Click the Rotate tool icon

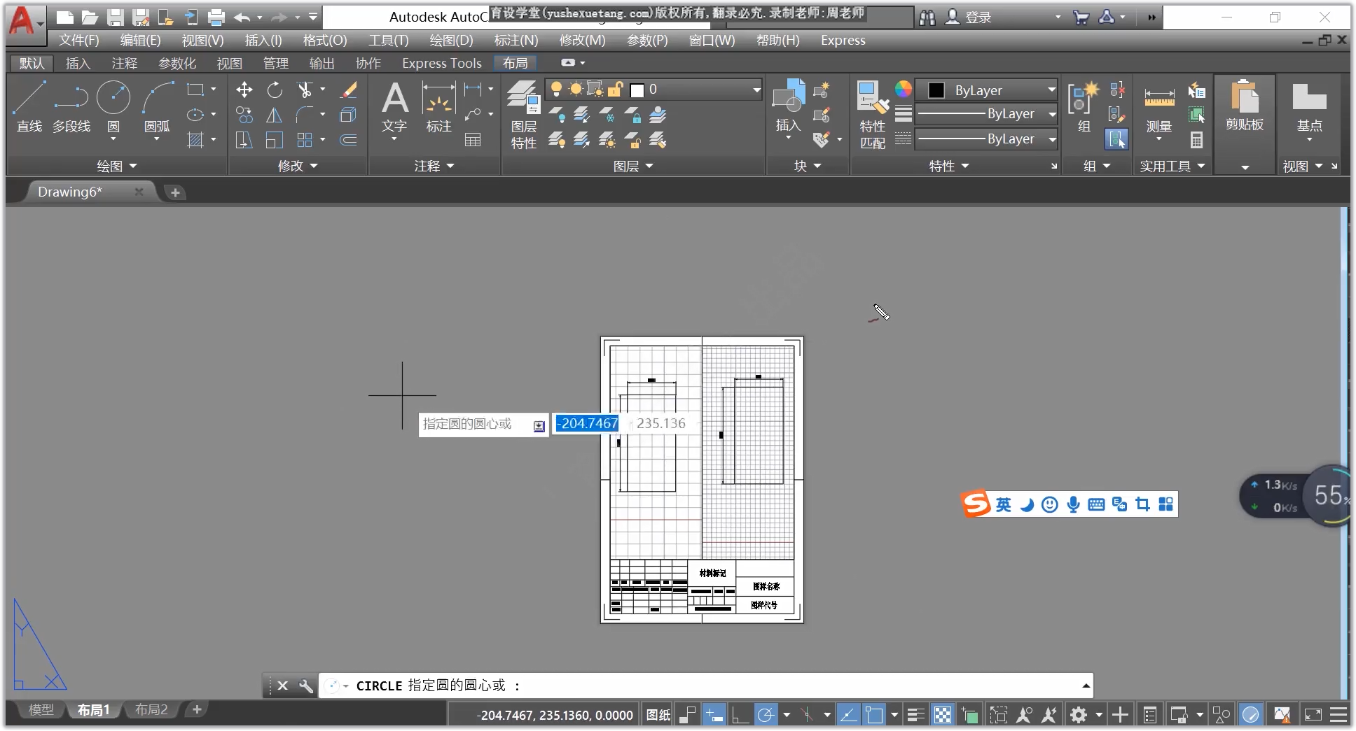[x=275, y=90]
